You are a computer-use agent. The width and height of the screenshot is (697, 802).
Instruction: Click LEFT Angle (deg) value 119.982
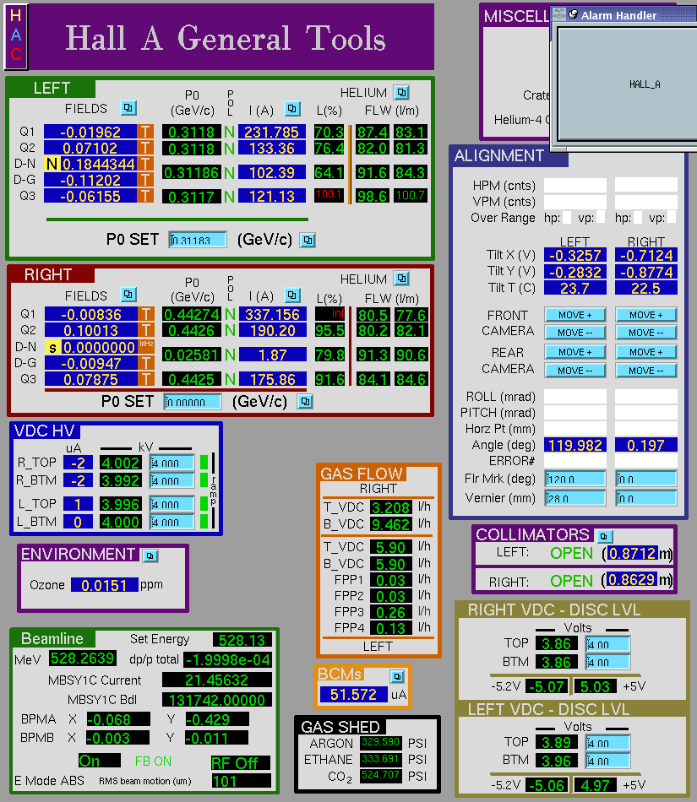[575, 445]
